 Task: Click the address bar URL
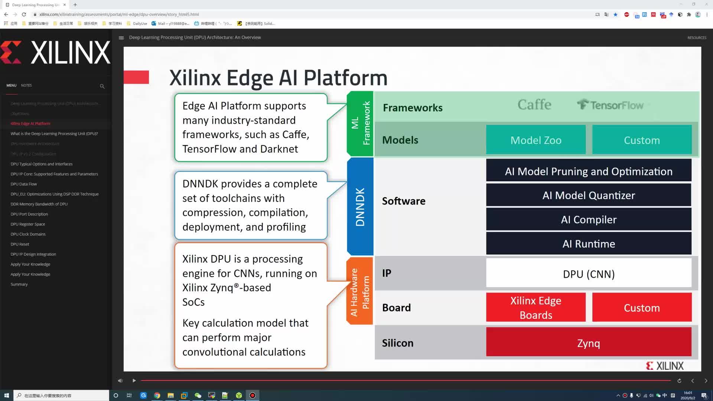coord(119,14)
